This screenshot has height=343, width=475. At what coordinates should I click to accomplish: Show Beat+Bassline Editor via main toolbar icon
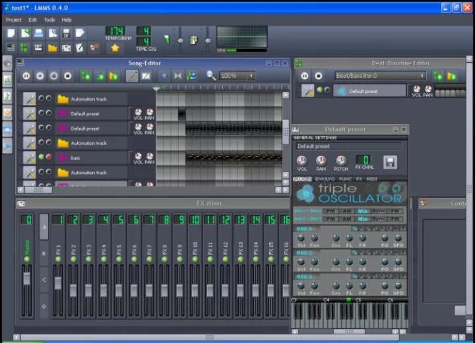tap(24, 47)
